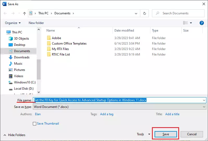Screen dimensions: 208x141
Task: Click the Save button
Action: (166, 134)
